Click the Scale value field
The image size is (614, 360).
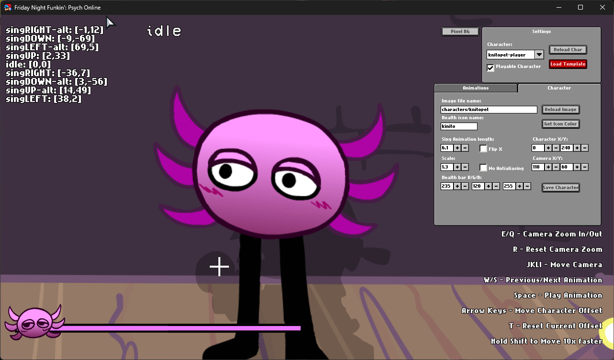pos(447,167)
